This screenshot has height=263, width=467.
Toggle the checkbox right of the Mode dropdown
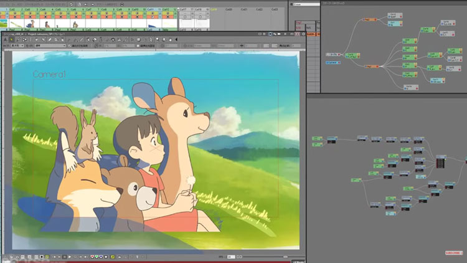pyautogui.click(x=69, y=46)
